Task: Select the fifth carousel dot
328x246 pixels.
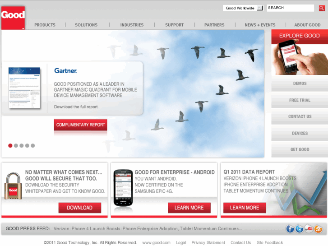Action: pos(33,146)
